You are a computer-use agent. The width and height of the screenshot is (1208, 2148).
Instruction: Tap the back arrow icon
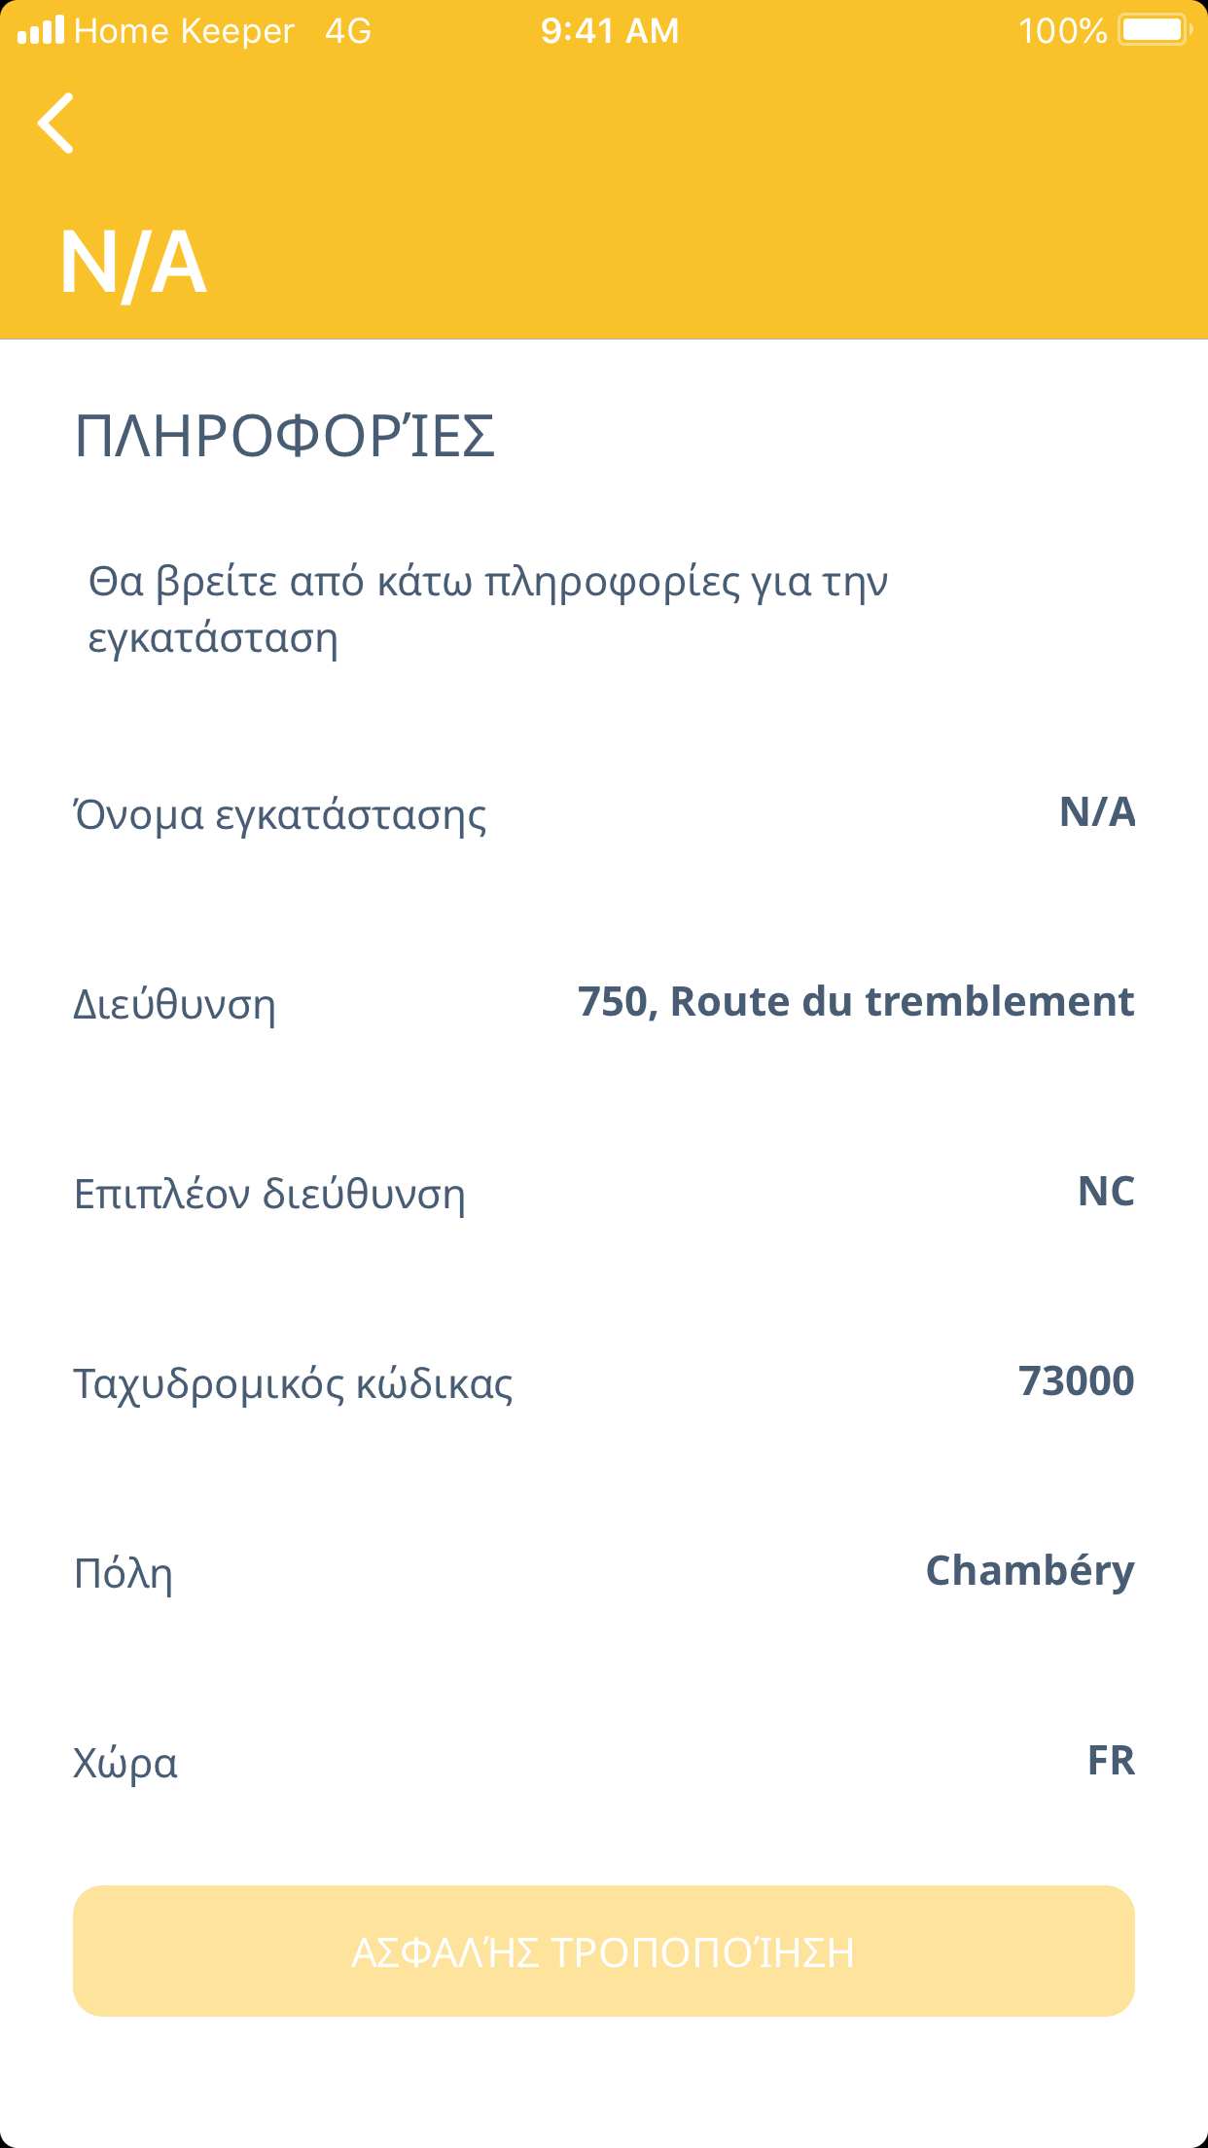56,124
